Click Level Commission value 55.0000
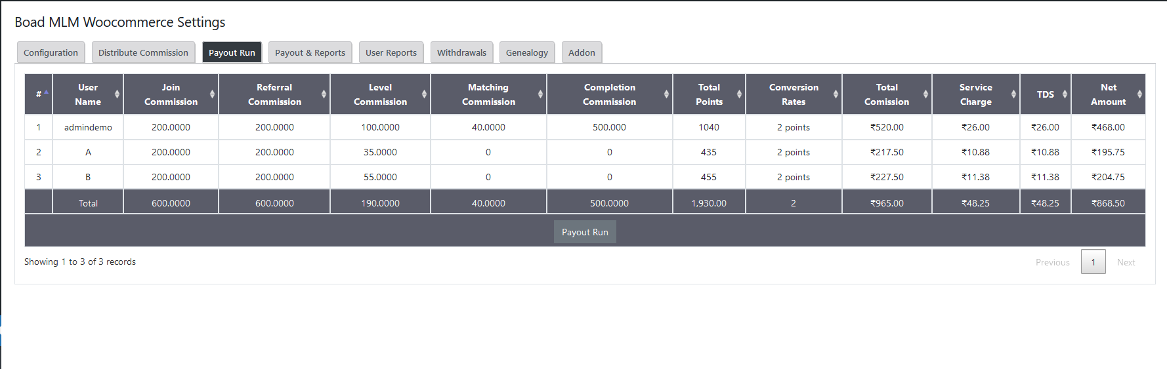The width and height of the screenshot is (1167, 369). click(380, 177)
